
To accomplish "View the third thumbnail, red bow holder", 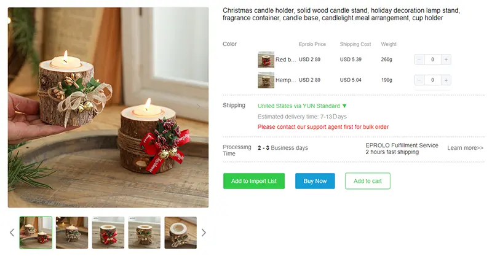I will [x=108, y=233].
